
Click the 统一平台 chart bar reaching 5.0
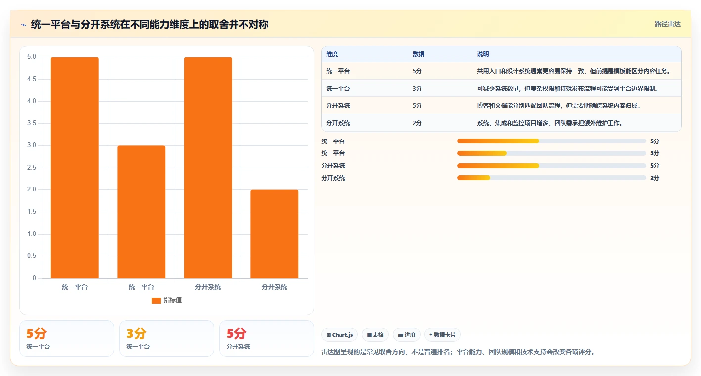point(75,168)
